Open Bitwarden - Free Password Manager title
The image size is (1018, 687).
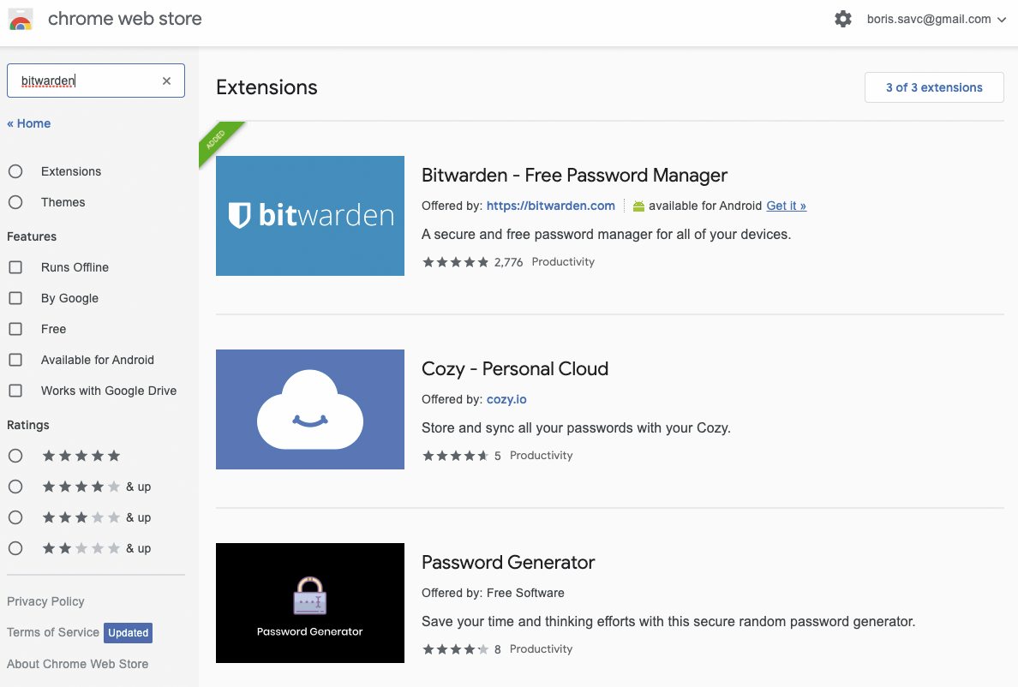point(574,175)
